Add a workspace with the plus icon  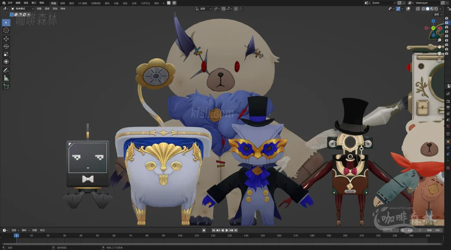pos(163,3)
